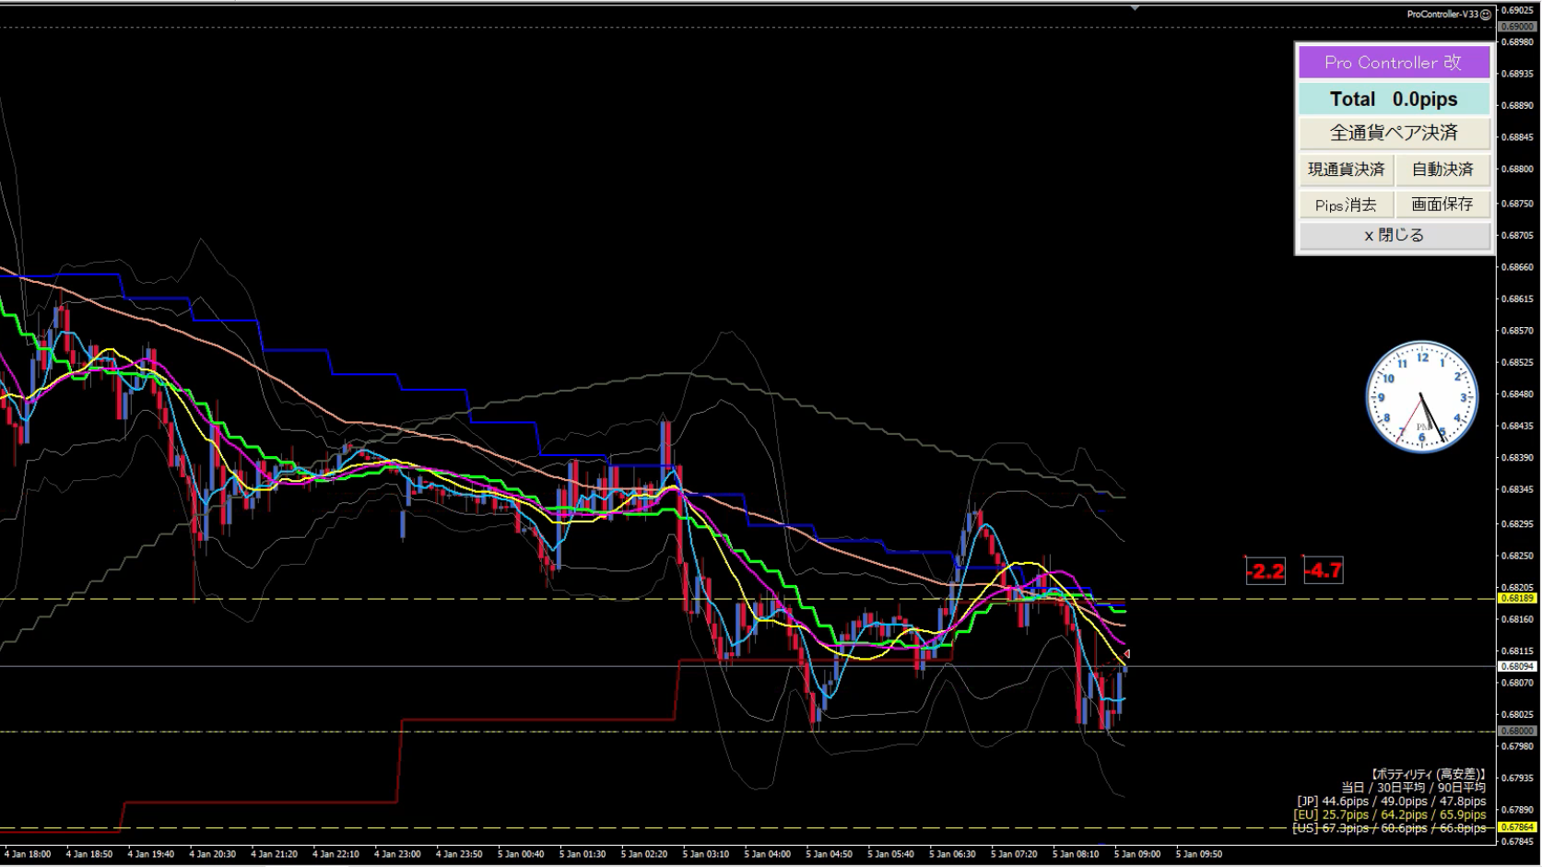Click time label 5 Jan 09:00
The width and height of the screenshot is (1542, 867).
(1137, 855)
